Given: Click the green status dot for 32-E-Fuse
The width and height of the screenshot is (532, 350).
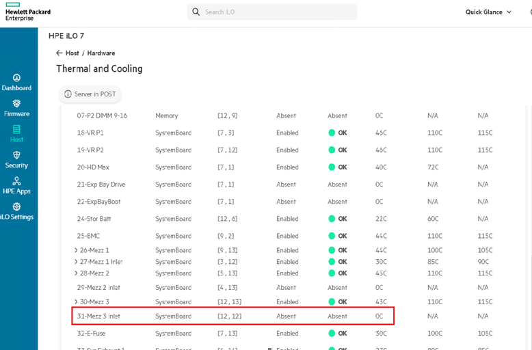Looking at the screenshot, I should pos(332,334).
